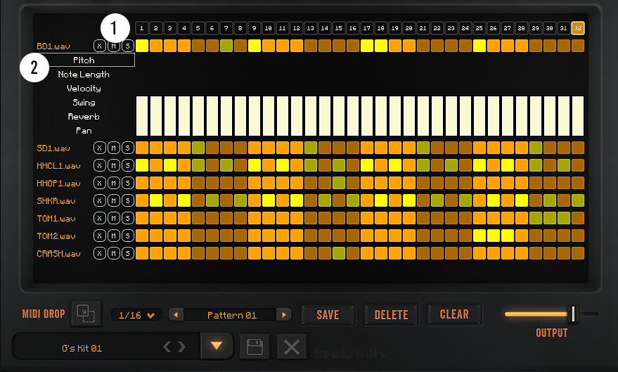
Task: Mute the HHCL1.wav track
Action: tap(113, 165)
